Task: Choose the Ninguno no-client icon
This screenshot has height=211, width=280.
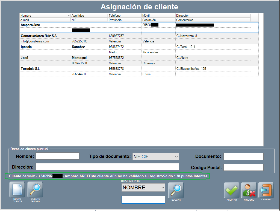Action: [249, 190]
